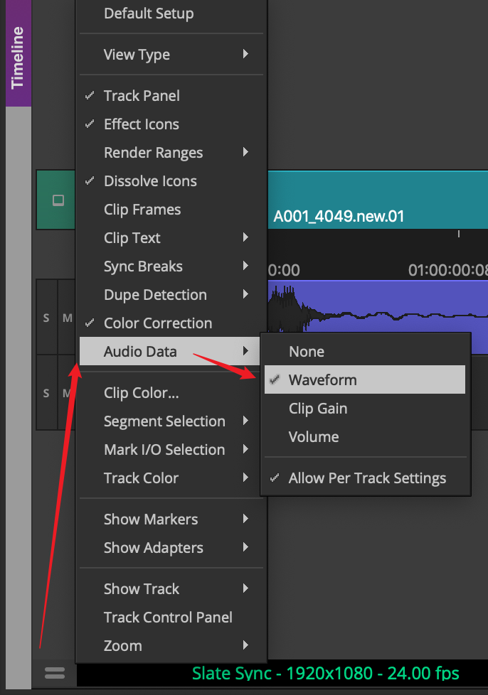Disable the Effect Icons display
Viewport: 488px width, 695px height.
[142, 124]
